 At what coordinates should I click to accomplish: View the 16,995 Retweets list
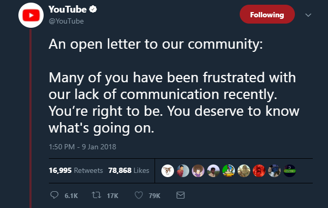[76, 170]
